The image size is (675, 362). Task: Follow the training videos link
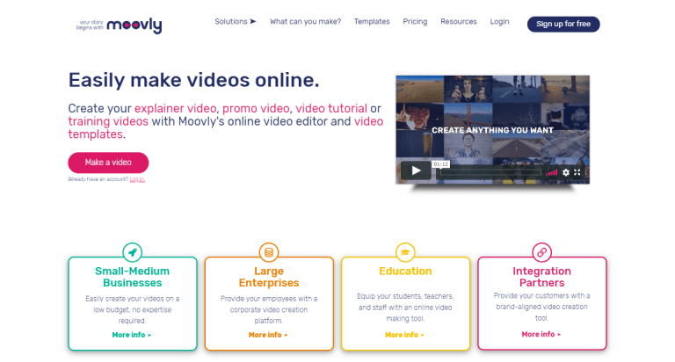click(108, 121)
